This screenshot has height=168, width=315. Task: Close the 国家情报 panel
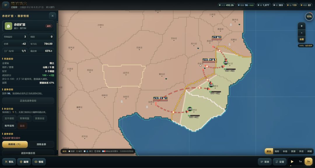(52, 16)
